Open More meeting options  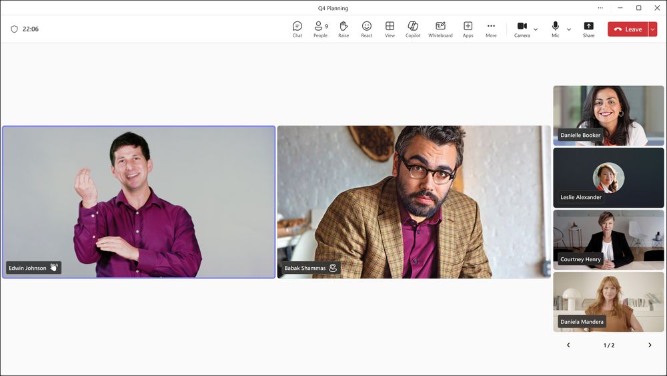491,29
